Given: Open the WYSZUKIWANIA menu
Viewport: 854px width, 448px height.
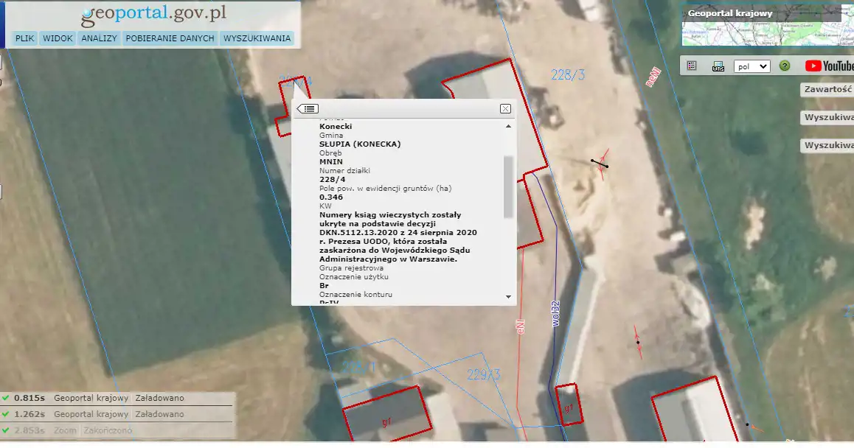Looking at the screenshot, I should tap(257, 38).
